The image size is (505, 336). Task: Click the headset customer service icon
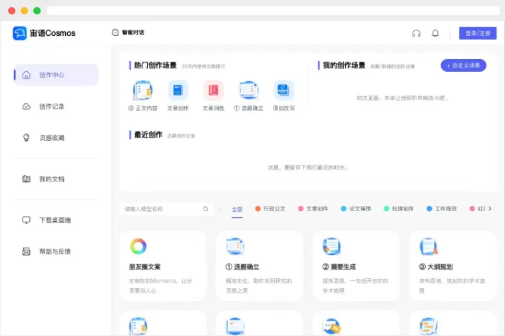coord(417,33)
